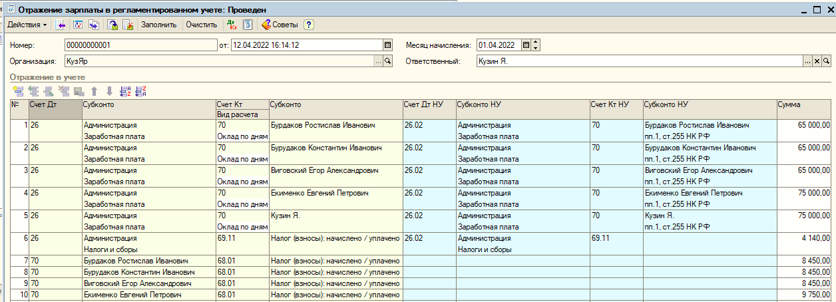The width and height of the screenshot is (836, 302).
Task: Show the Дт/Кт posting results
Action: 232,25
